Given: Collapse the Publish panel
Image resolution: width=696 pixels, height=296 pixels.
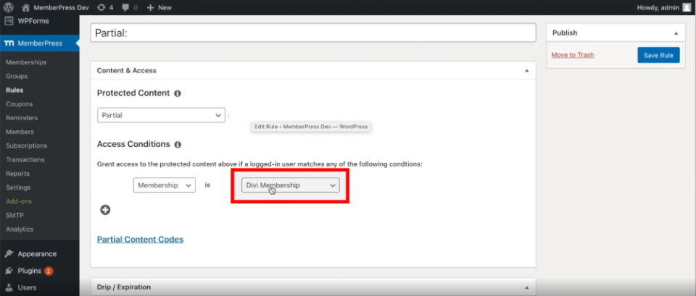Looking at the screenshot, I should [675, 33].
